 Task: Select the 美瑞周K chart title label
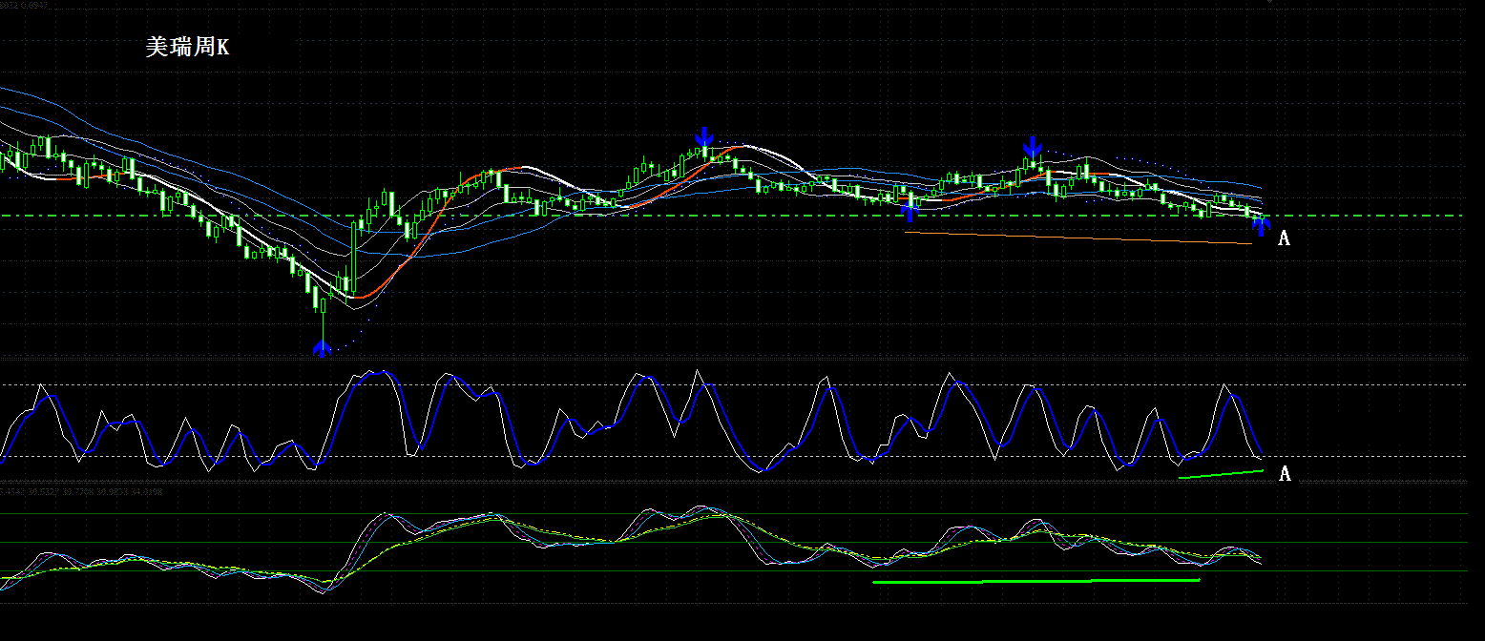click(187, 48)
